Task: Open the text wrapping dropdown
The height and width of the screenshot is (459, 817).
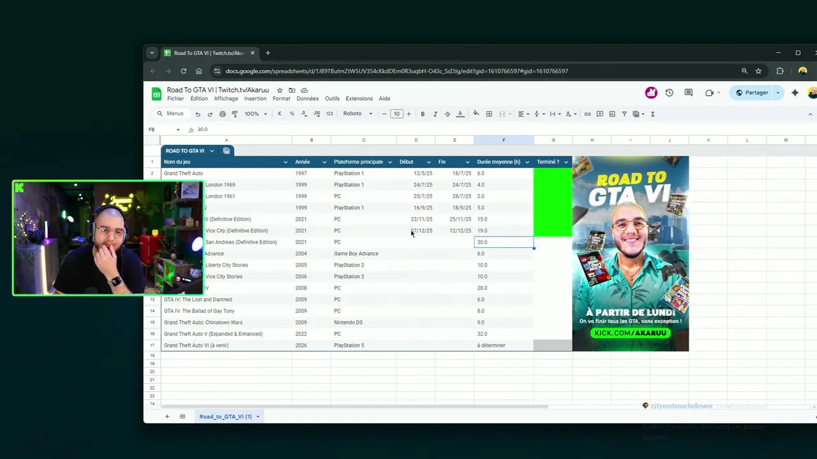Action: [x=554, y=114]
